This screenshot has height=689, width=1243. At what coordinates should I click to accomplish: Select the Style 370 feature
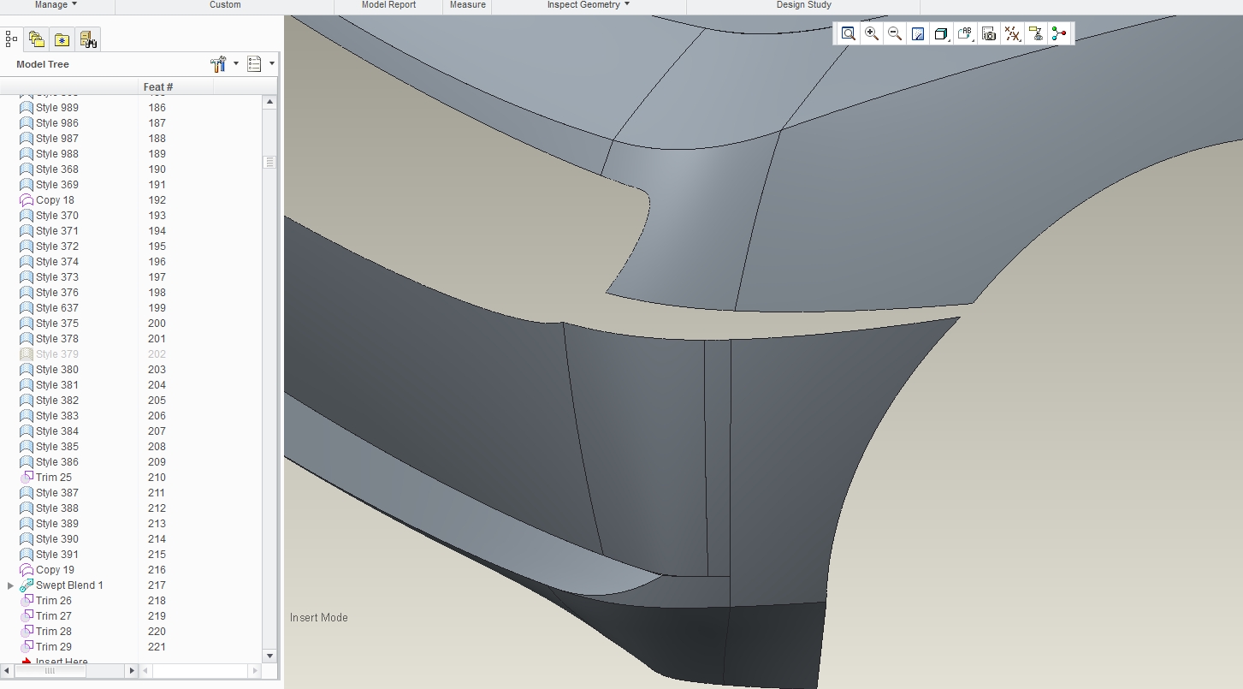[x=57, y=216]
